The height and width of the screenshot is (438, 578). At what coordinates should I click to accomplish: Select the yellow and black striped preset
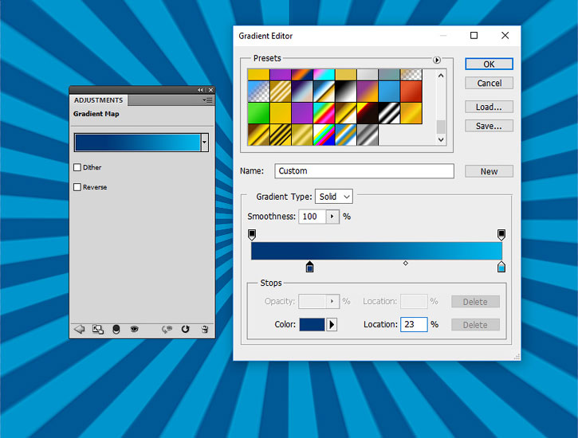coord(281,135)
